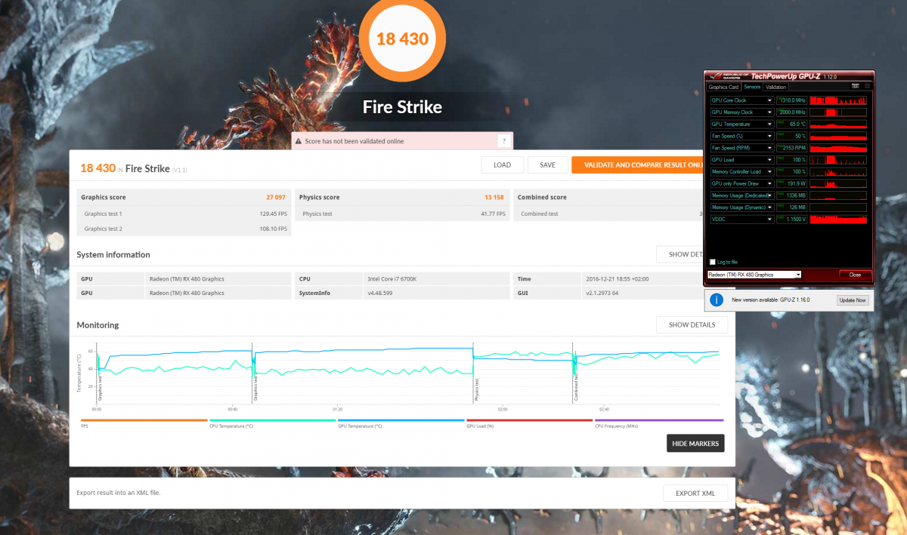Image resolution: width=907 pixels, height=535 pixels.
Task: Click the VDDC red history graph
Action: click(x=837, y=219)
